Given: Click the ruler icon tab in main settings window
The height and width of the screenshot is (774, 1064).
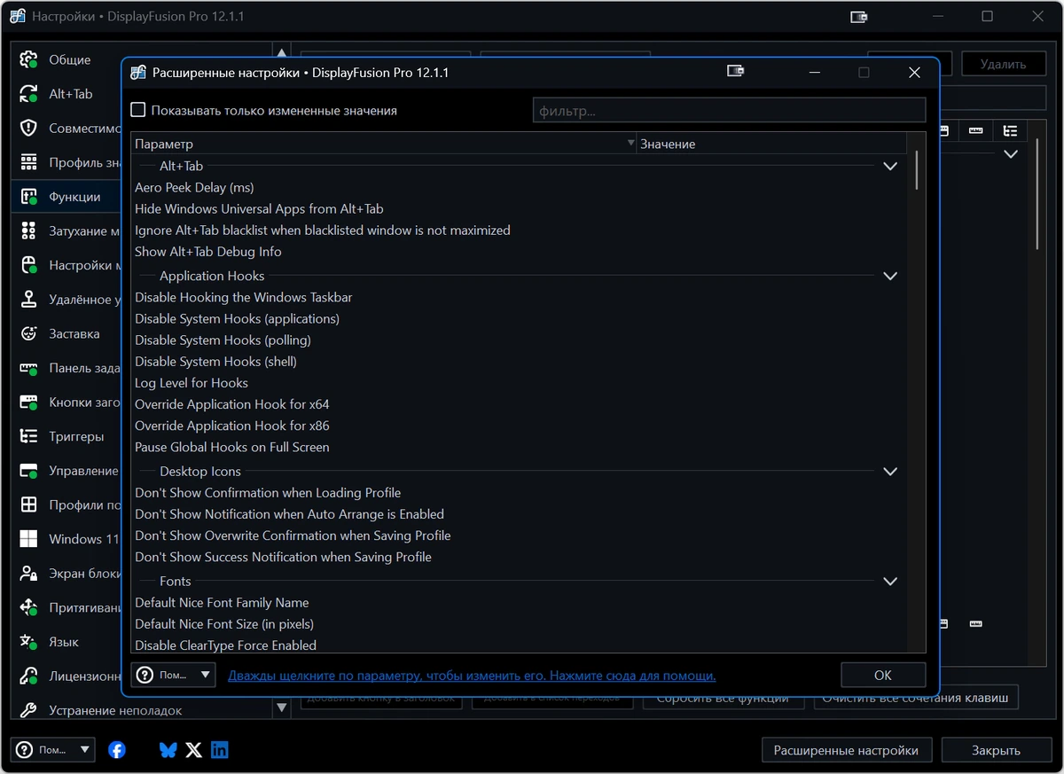Looking at the screenshot, I should click(976, 131).
